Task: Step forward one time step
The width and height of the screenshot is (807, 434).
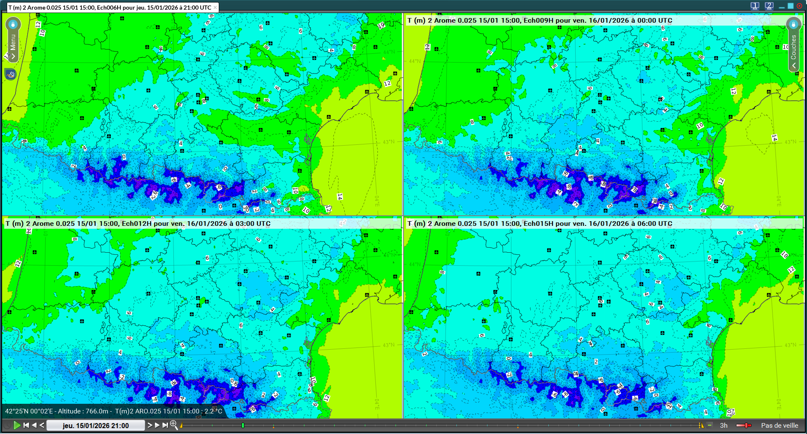Action: coord(150,425)
